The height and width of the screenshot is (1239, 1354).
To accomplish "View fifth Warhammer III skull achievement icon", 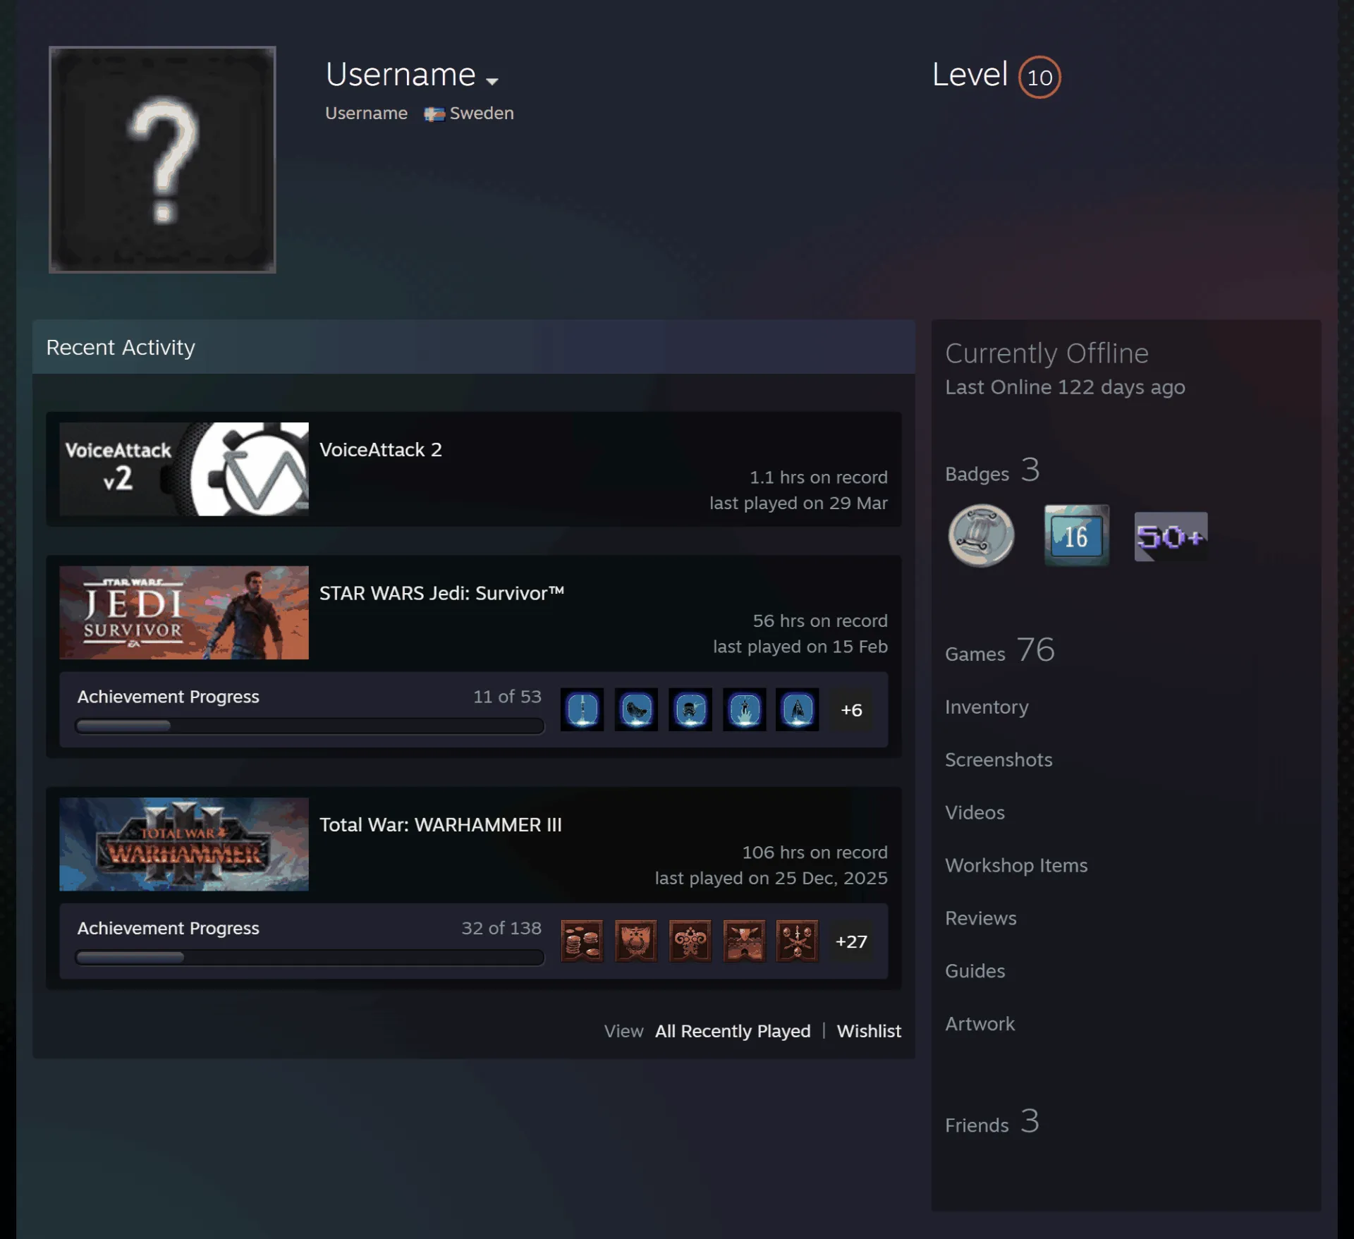I will 798,941.
